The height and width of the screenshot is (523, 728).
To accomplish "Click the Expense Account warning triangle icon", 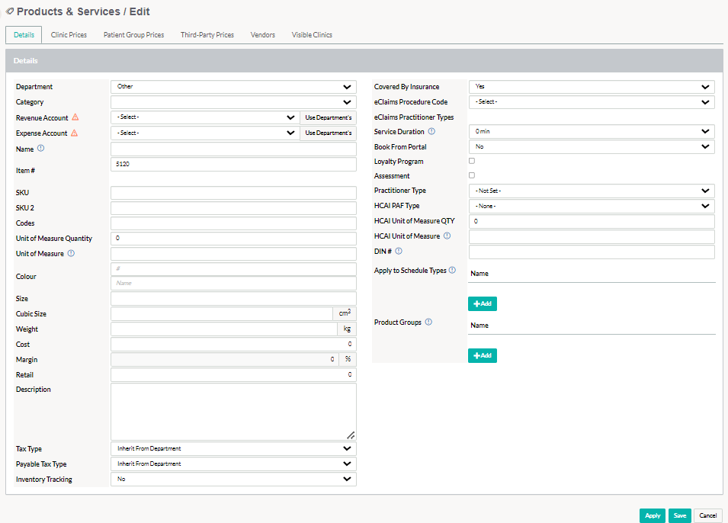I will coord(74,133).
